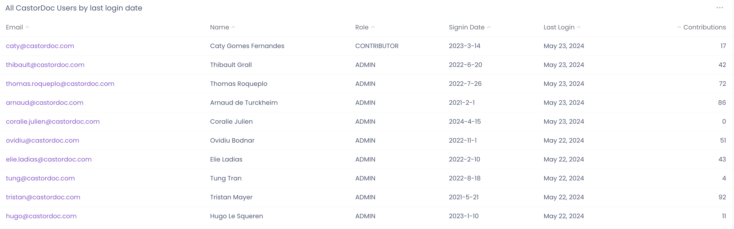The width and height of the screenshot is (734, 229).
Task: Sort table by Contributions header
Action: point(704,27)
